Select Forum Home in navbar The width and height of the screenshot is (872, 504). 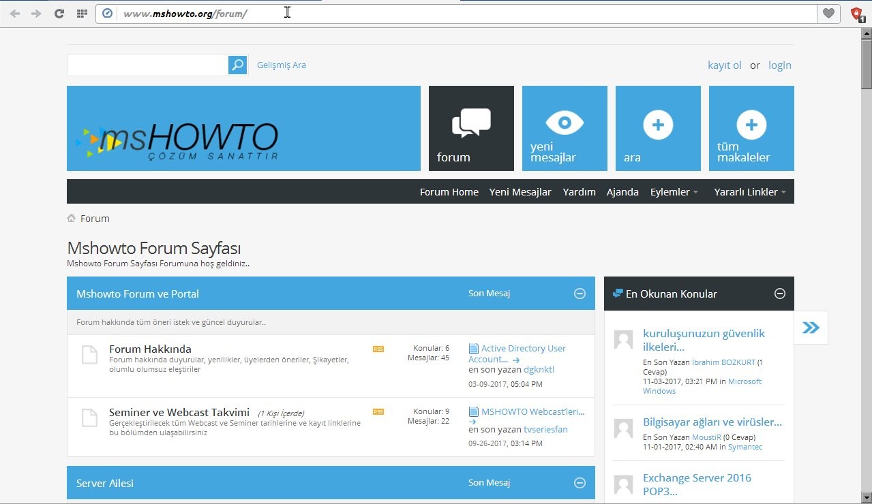point(449,192)
